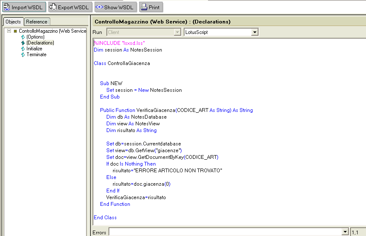Switch to the Reference tab
The width and height of the screenshot is (366, 236).
tap(37, 22)
